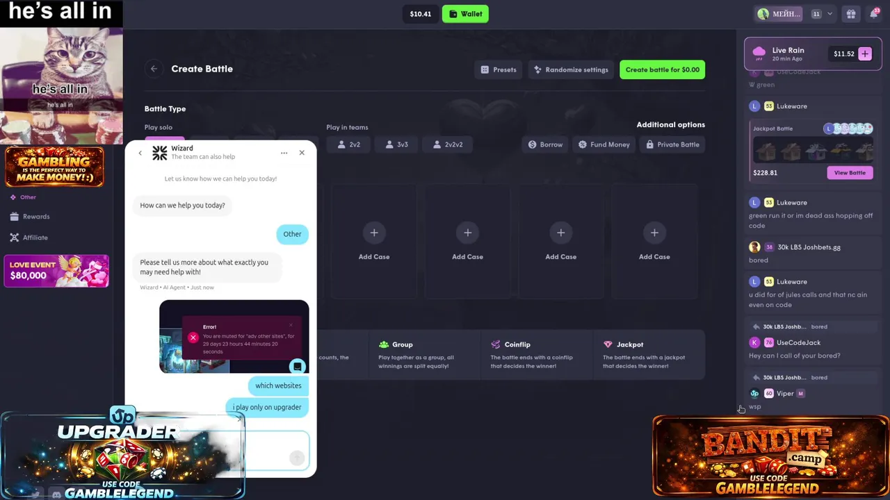Click the plus icon on third Add Case slot
Viewport: 890px width, 500px height.
pyautogui.click(x=560, y=233)
